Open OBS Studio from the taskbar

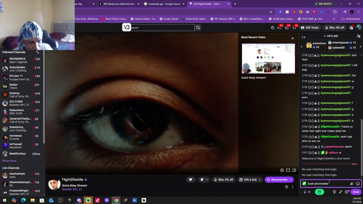click(x=60, y=200)
